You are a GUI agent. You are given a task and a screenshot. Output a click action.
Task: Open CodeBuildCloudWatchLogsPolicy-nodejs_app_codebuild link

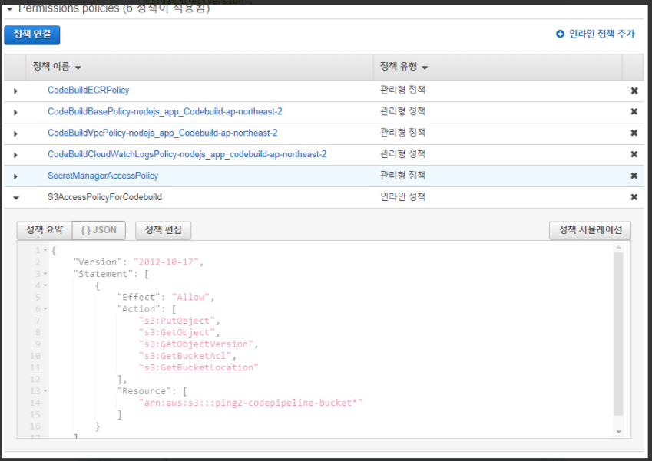(x=187, y=154)
